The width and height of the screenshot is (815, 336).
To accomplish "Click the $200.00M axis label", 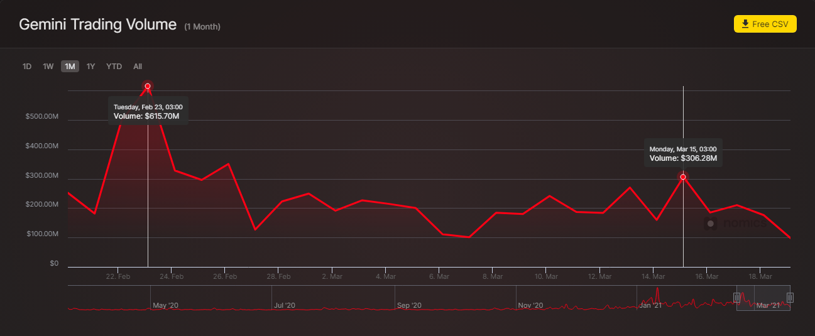I will (x=42, y=205).
